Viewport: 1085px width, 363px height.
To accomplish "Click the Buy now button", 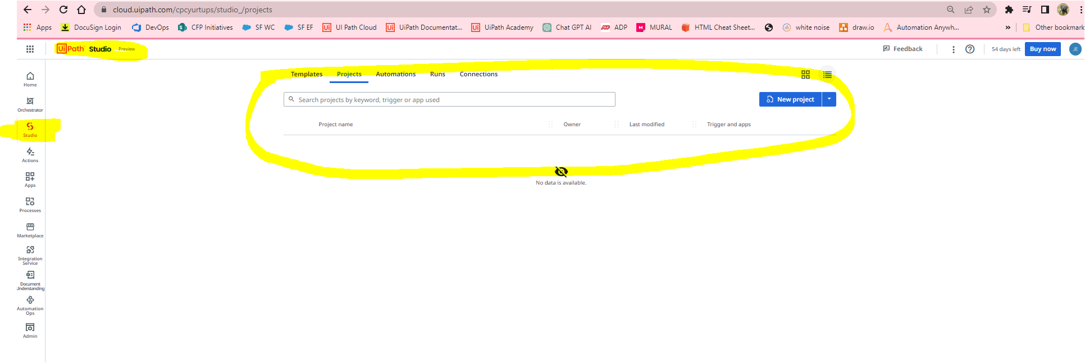I will (1043, 49).
